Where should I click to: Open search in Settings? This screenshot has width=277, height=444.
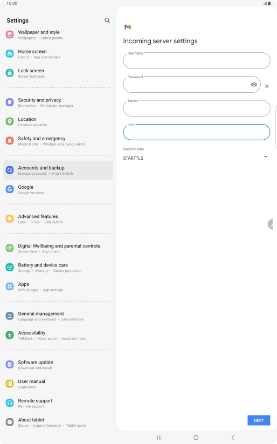107,20
